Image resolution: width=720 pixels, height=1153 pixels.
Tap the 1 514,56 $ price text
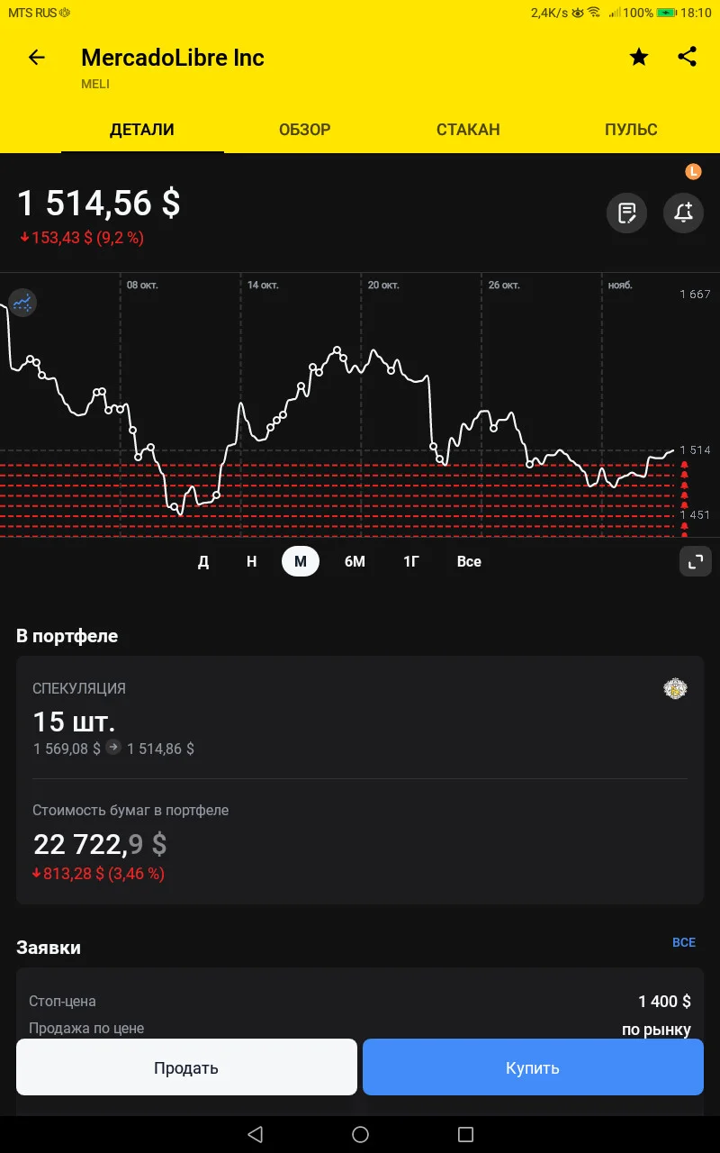click(x=99, y=204)
